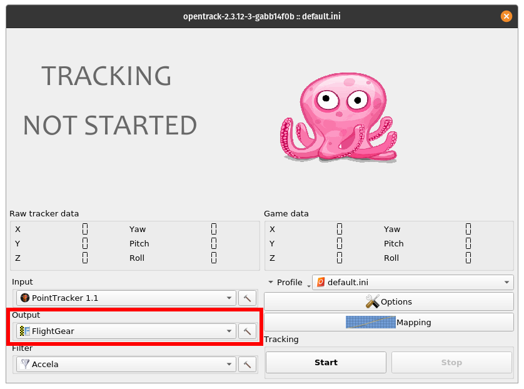Close the opentrack window

coord(506,16)
